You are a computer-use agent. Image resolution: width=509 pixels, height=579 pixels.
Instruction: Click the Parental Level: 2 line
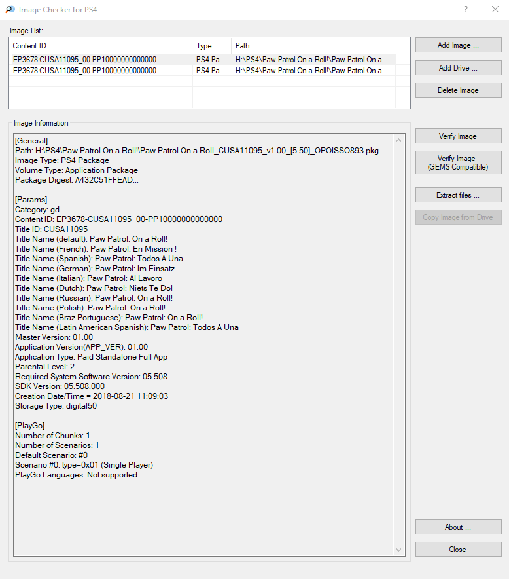coord(44,367)
